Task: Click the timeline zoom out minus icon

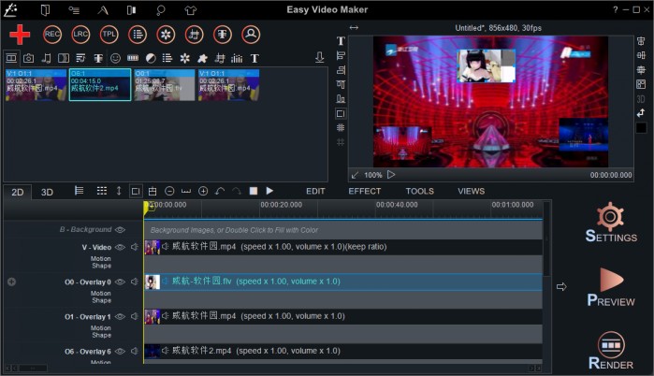Action: point(169,191)
